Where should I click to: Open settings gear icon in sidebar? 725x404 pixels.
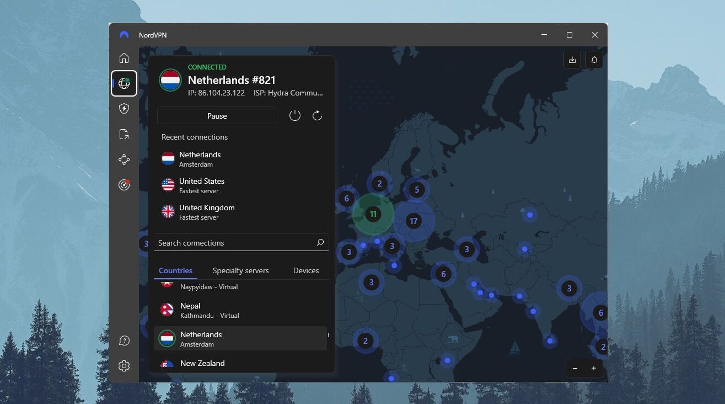click(124, 366)
